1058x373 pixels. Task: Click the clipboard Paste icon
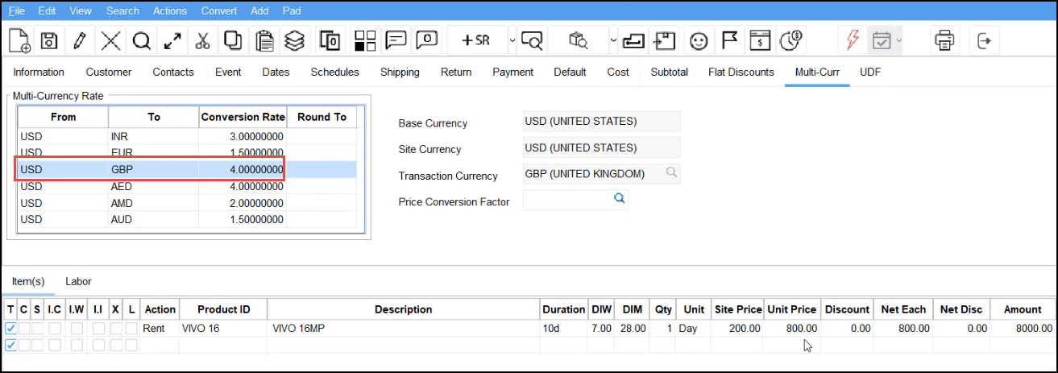point(263,40)
